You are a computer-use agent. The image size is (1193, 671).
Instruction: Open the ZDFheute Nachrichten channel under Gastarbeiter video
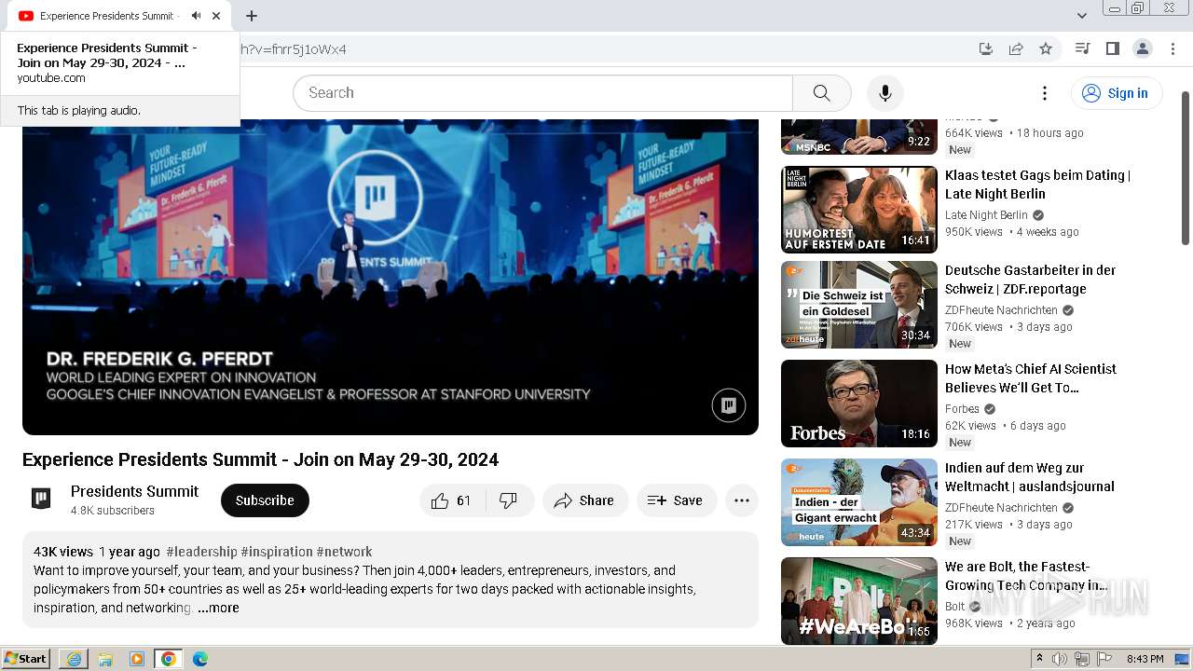point(1001,310)
